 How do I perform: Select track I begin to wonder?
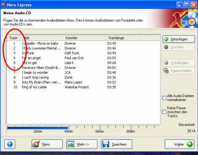pos(35,72)
